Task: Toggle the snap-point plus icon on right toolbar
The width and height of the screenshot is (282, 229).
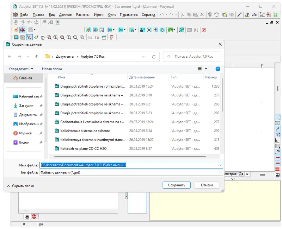Action: 278,129
